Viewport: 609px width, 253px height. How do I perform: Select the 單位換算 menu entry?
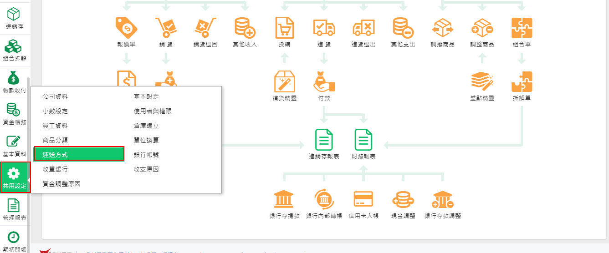click(x=146, y=140)
